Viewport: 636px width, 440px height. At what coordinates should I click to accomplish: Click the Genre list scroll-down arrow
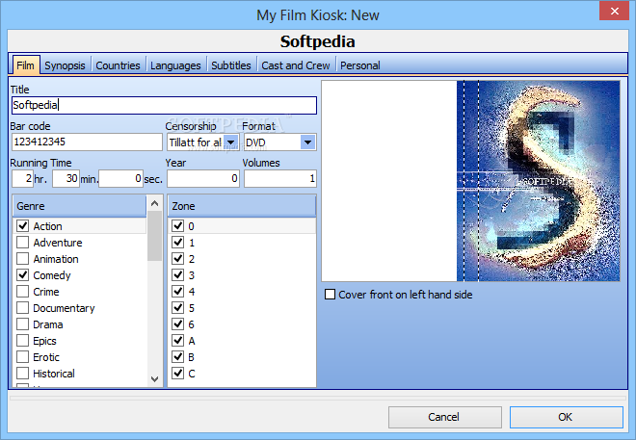click(x=154, y=378)
